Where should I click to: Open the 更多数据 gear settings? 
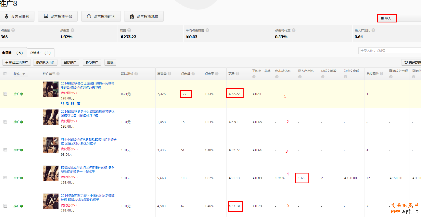coord(412,62)
